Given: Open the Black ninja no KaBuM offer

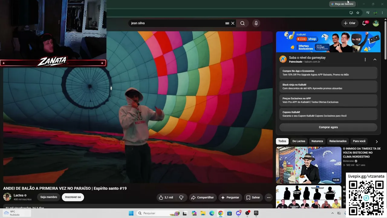Looking at the screenshot, I should [328, 87].
